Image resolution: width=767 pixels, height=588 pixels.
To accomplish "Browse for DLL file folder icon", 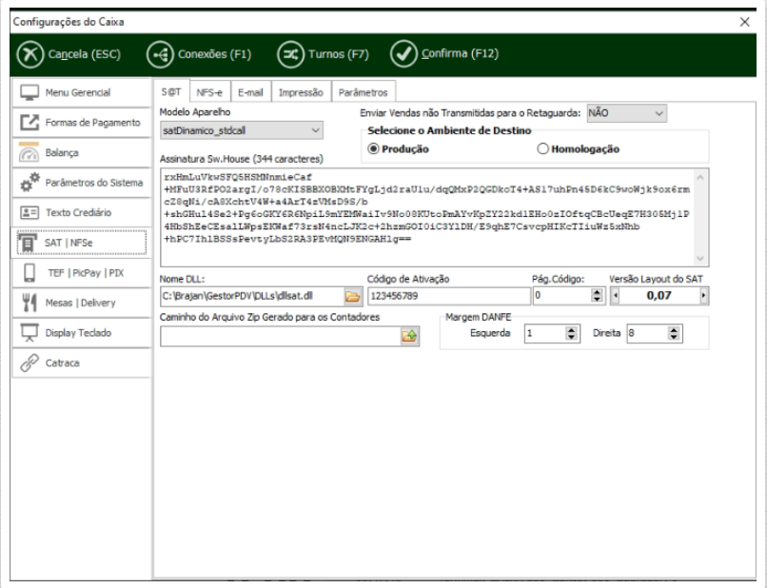I will 353,297.
